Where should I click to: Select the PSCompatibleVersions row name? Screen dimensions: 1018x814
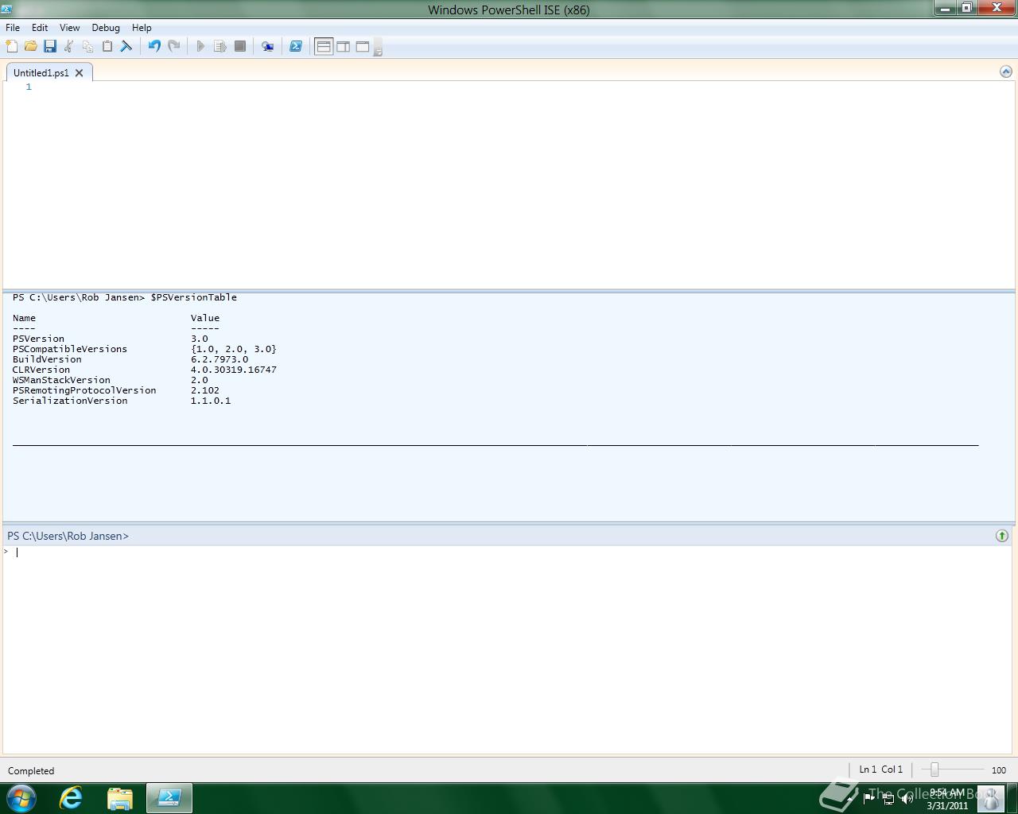(70, 349)
